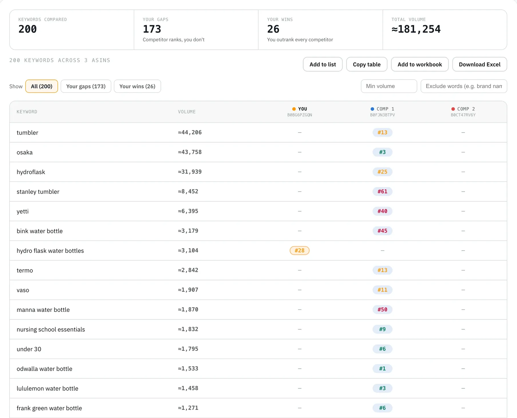Click the Total Volume ≈181,254 card
Image resolution: width=517 pixels, height=418 pixels.
[x=445, y=30]
